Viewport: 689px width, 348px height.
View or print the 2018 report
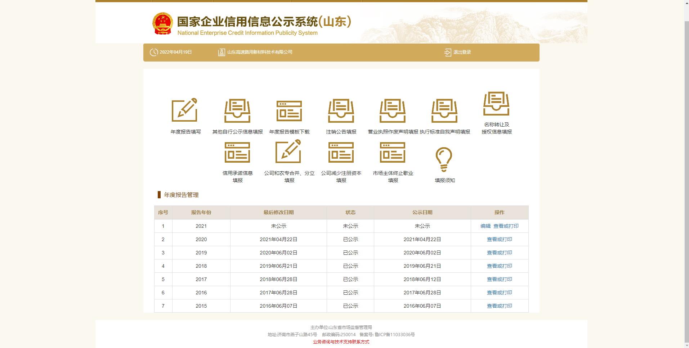(x=499, y=266)
